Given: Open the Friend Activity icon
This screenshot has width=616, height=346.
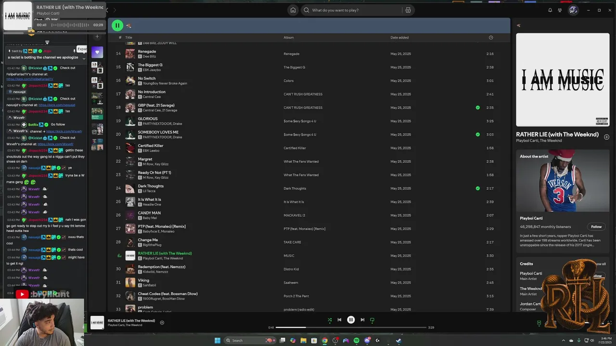Looking at the screenshot, I should pos(560,10).
